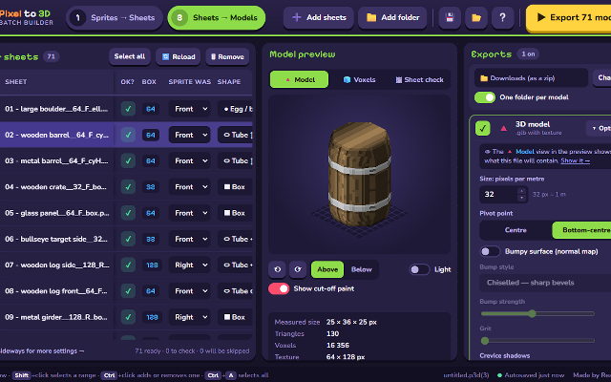The height and width of the screenshot is (382, 611).
Task: Click the Tube shape for wooden barrel
Action: pos(236,135)
